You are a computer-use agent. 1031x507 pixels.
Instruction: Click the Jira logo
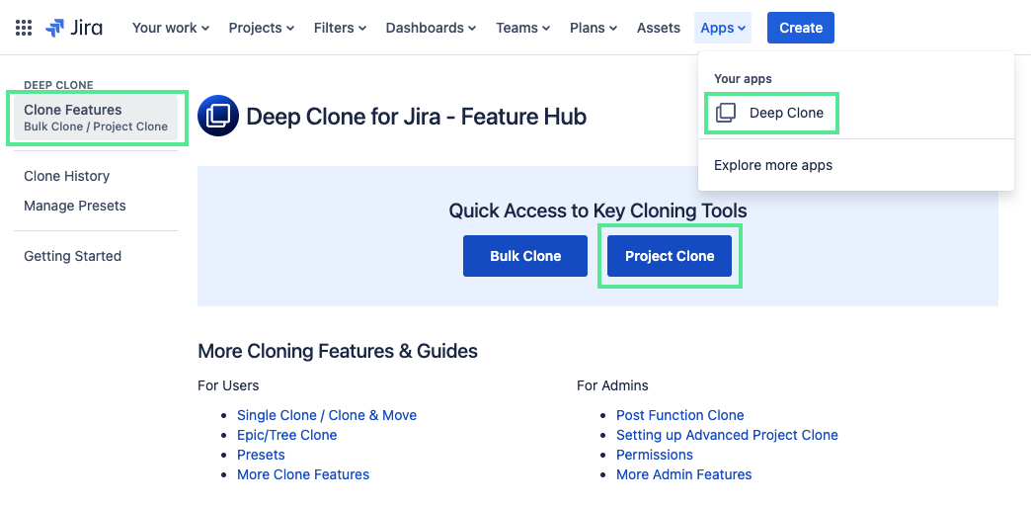[74, 28]
